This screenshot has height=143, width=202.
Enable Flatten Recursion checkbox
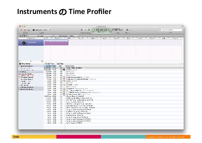[20, 83]
